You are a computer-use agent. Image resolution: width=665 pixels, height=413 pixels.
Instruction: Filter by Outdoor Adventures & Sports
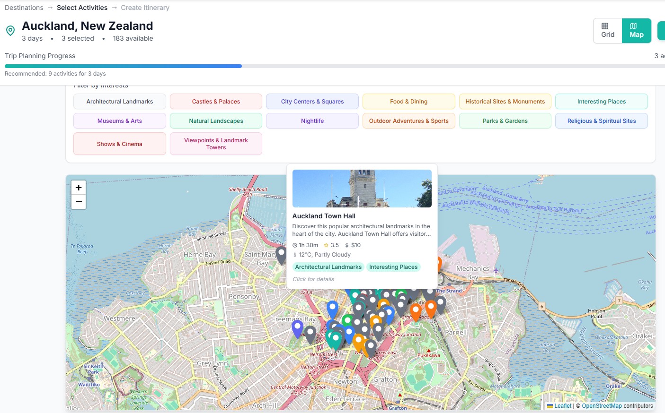409,121
